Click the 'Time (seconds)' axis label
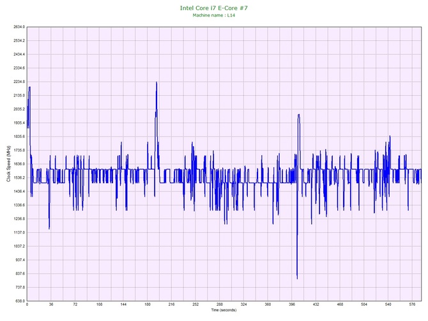 (224, 310)
